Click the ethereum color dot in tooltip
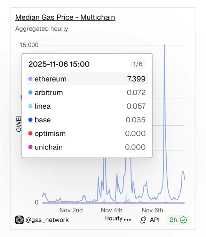 (x=30, y=79)
